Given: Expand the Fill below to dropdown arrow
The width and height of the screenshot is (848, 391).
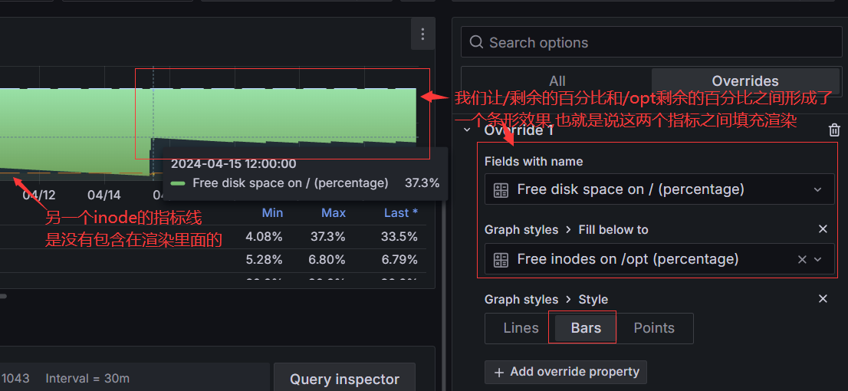Looking at the screenshot, I should click(x=819, y=260).
